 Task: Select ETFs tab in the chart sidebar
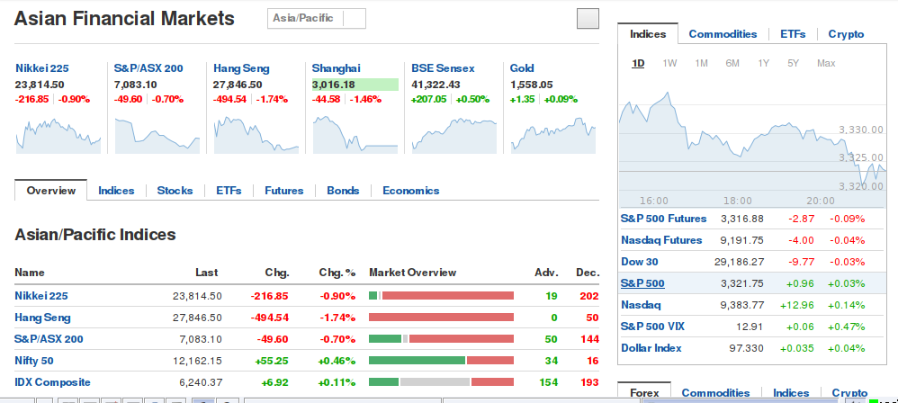pos(793,34)
